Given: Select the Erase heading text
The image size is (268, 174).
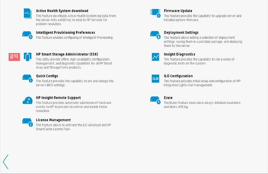Looking at the screenshot, I should pyautogui.click(x=168, y=98).
